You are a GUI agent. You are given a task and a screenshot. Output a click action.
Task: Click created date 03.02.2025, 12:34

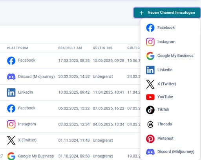click(74, 124)
